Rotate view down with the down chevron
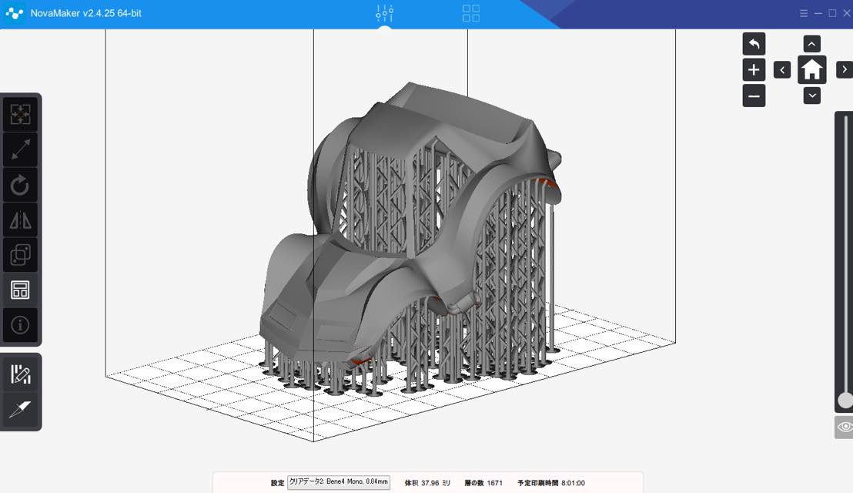 tap(811, 96)
